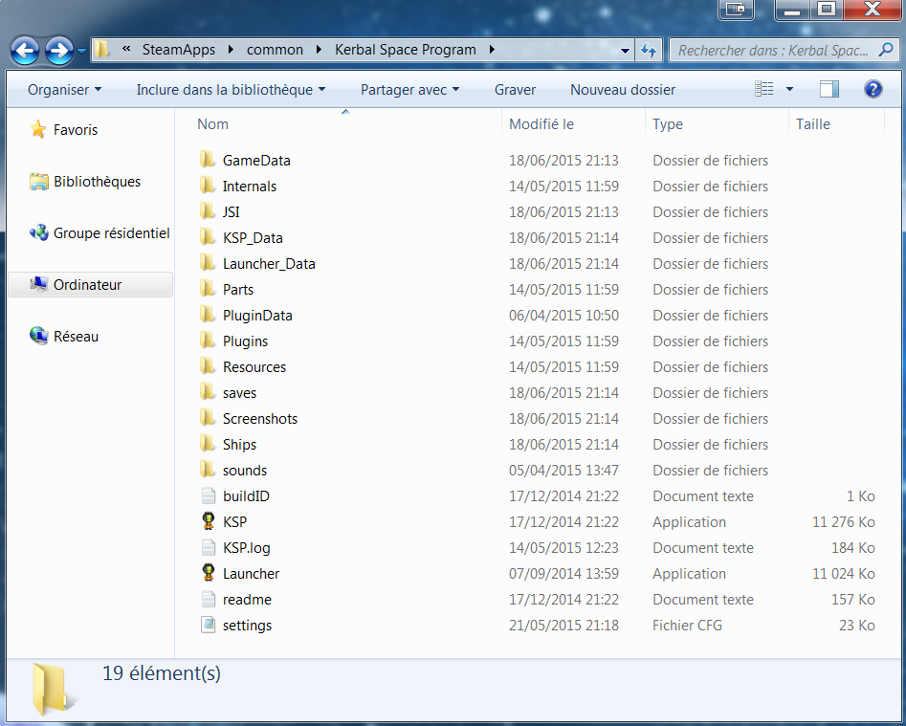Select the Parts folder icon

[x=208, y=289]
